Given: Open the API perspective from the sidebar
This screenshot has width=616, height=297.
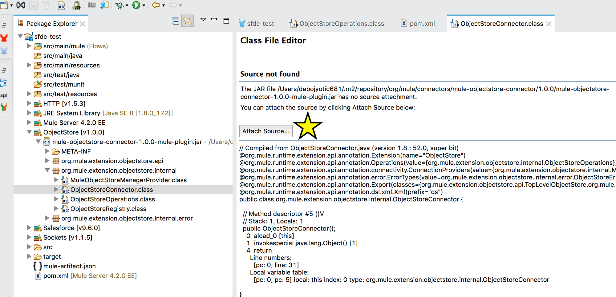Looking at the screenshot, I should click(4, 95).
